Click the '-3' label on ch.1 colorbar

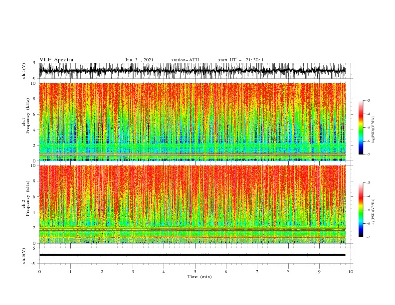coord(368,100)
